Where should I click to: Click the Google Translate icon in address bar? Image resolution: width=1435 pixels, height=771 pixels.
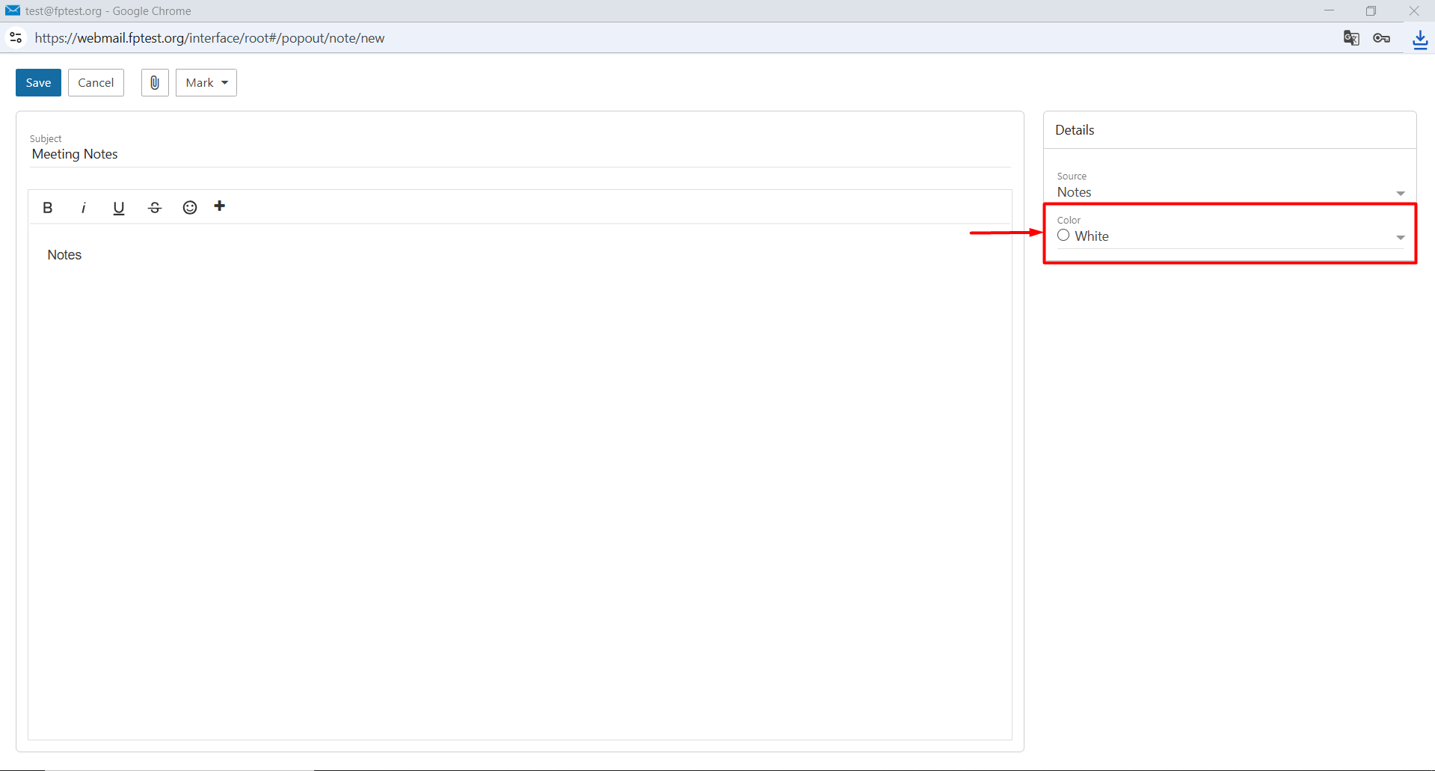coord(1351,38)
